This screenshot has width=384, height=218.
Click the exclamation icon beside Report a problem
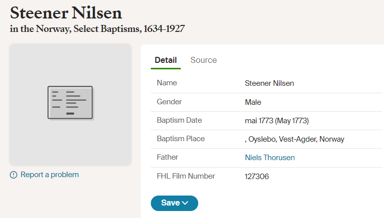coord(13,175)
